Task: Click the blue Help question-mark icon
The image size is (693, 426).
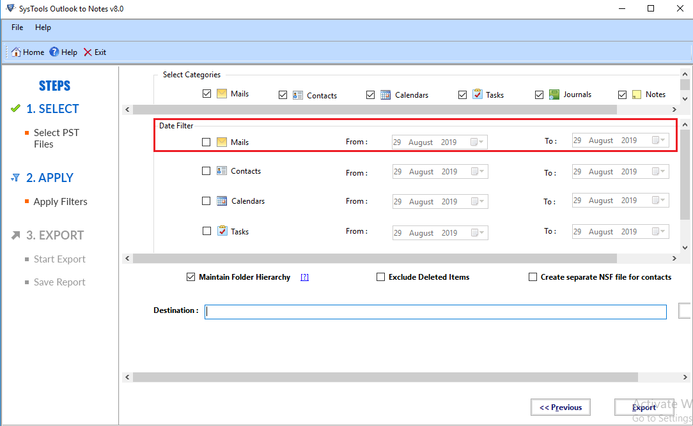Action: pos(54,52)
